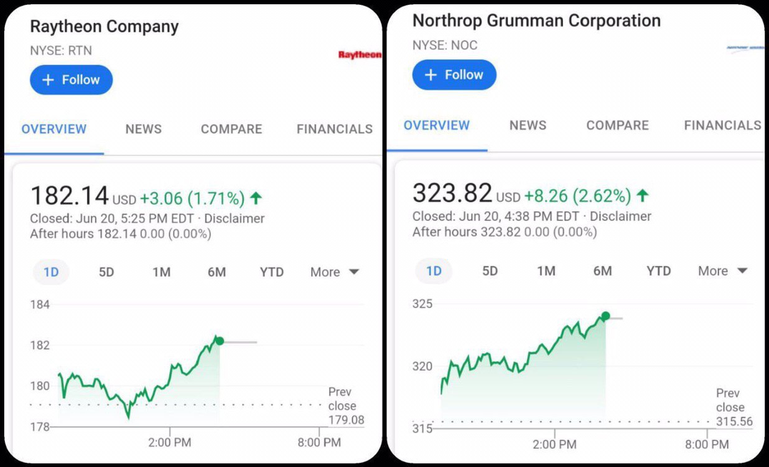This screenshot has width=769, height=467.
Task: Open Raytheon COMPARE tab
Action: coord(231,129)
